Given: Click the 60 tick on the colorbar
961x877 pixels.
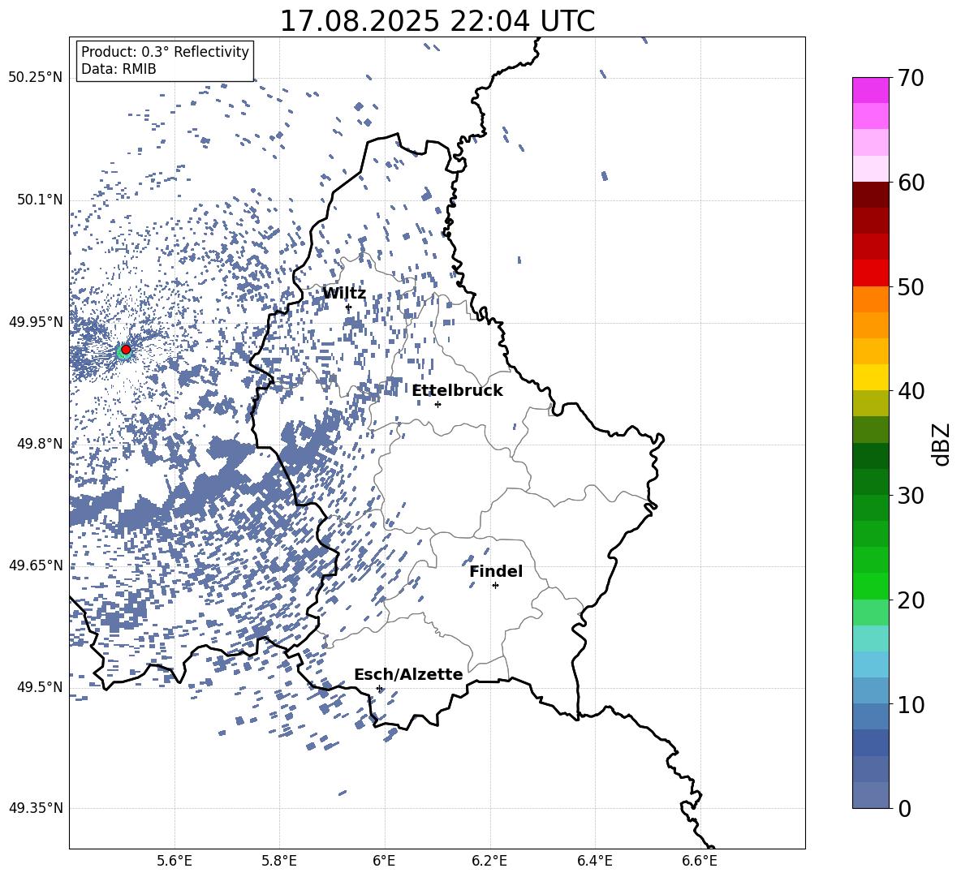Looking at the screenshot, I should point(911,182).
